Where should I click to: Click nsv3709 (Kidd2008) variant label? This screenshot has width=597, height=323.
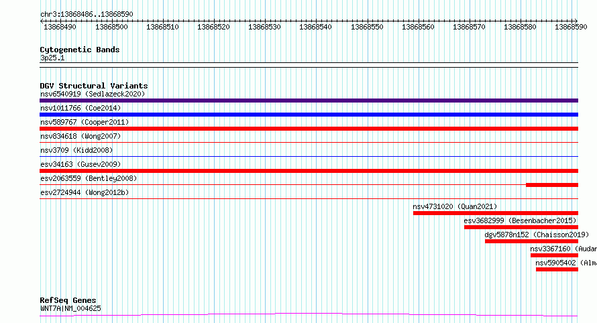pyautogui.click(x=76, y=150)
